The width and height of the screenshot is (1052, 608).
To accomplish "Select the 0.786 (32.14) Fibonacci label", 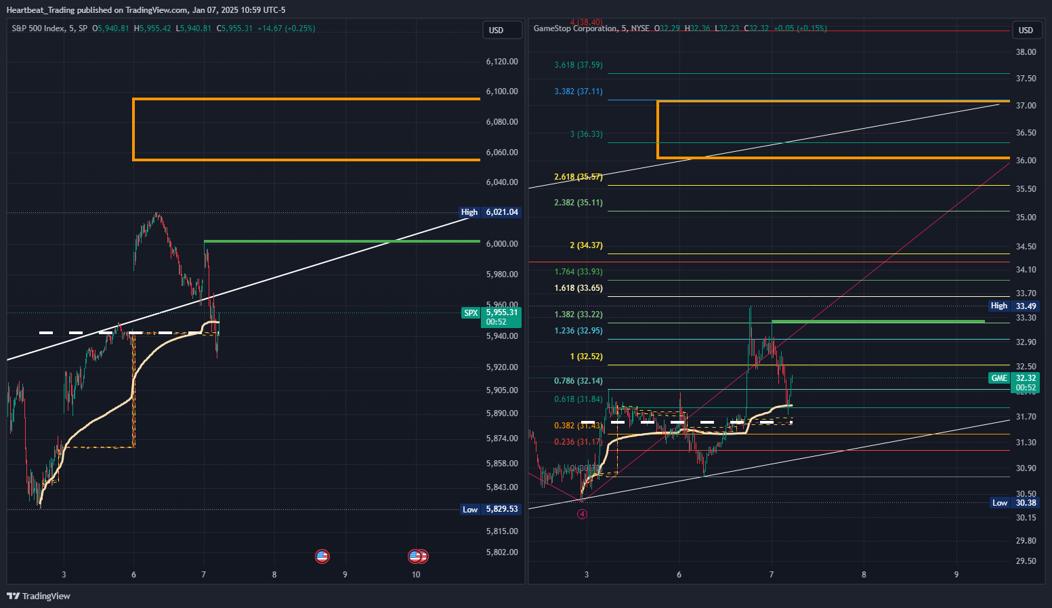I will [578, 381].
